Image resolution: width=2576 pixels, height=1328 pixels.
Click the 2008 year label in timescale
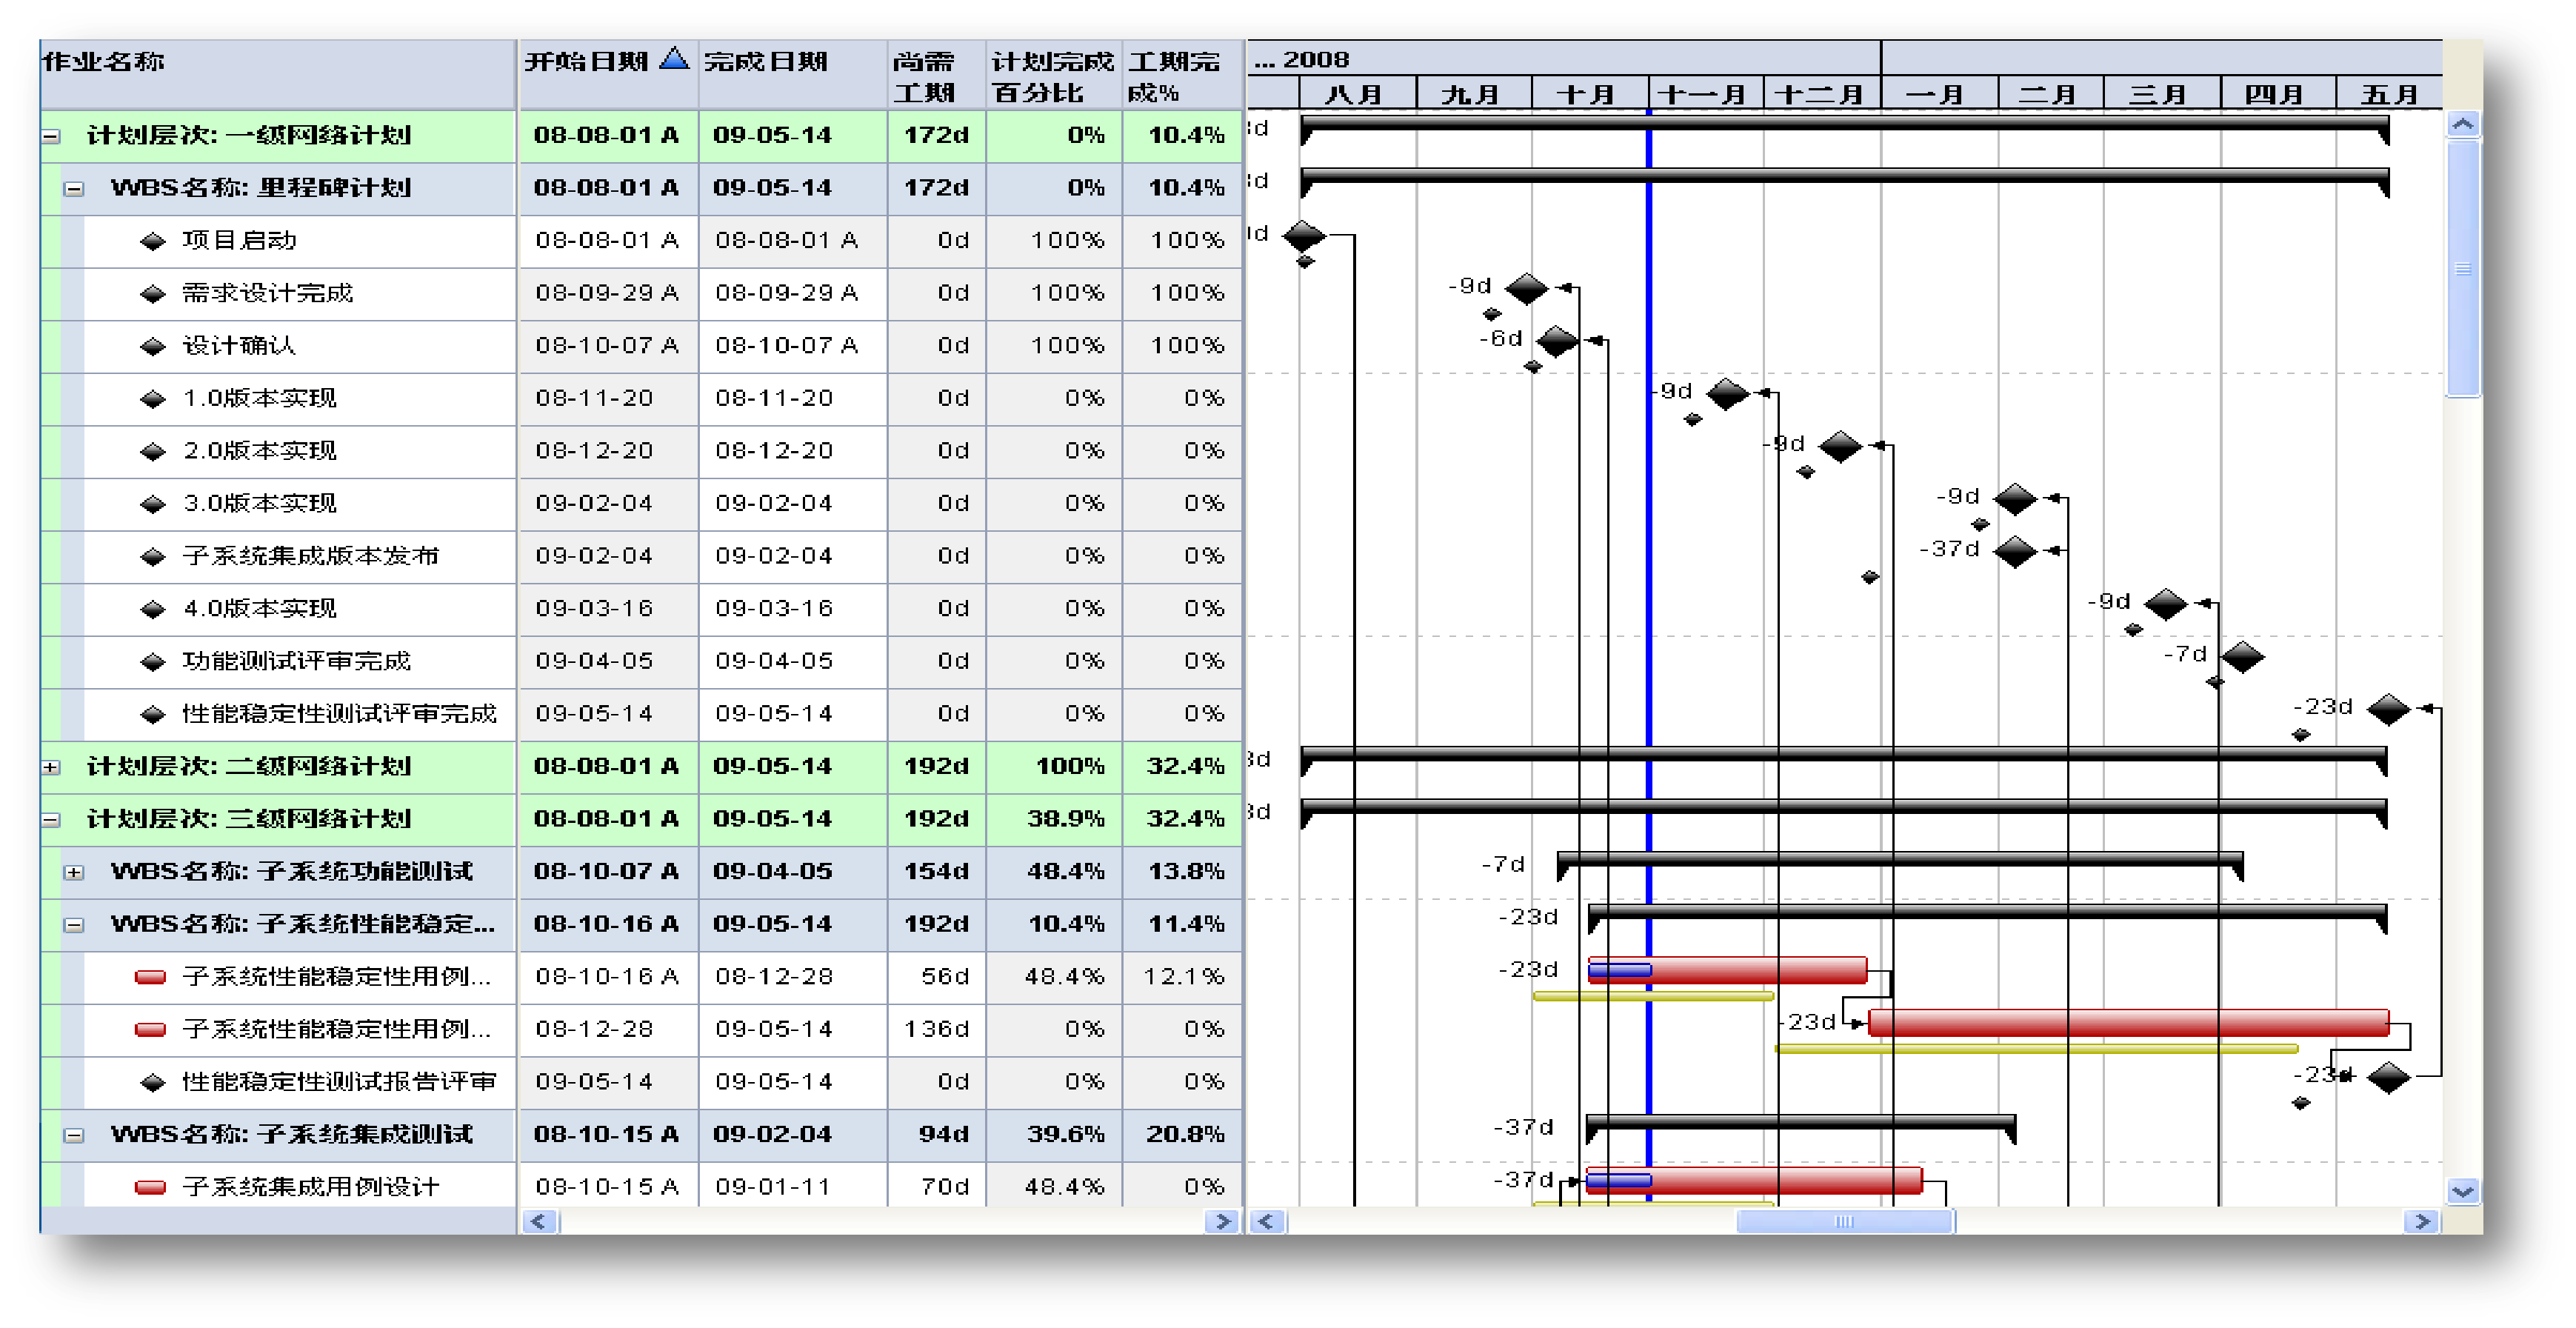coord(1315,59)
